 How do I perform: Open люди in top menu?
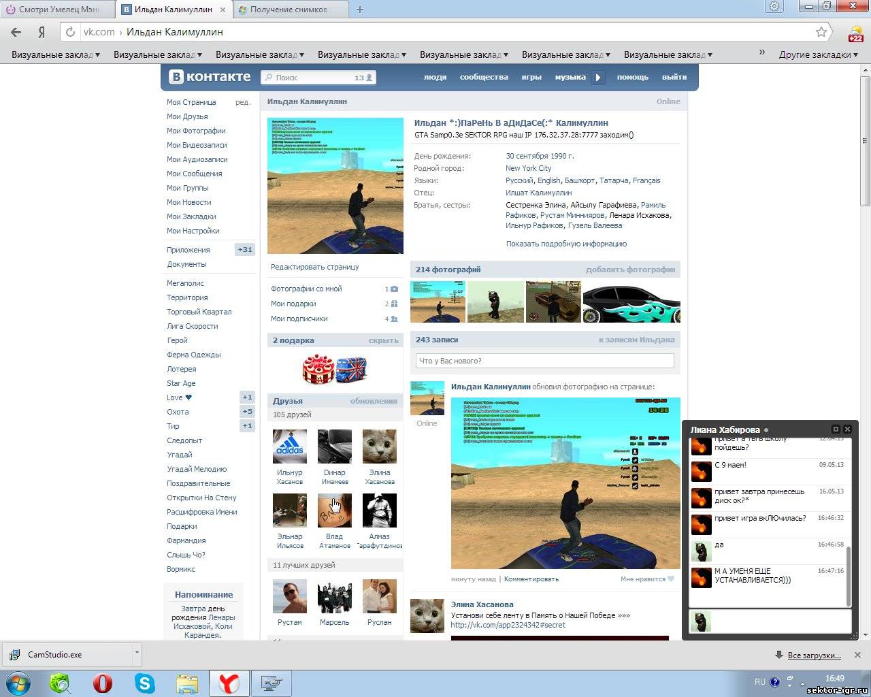(x=435, y=77)
